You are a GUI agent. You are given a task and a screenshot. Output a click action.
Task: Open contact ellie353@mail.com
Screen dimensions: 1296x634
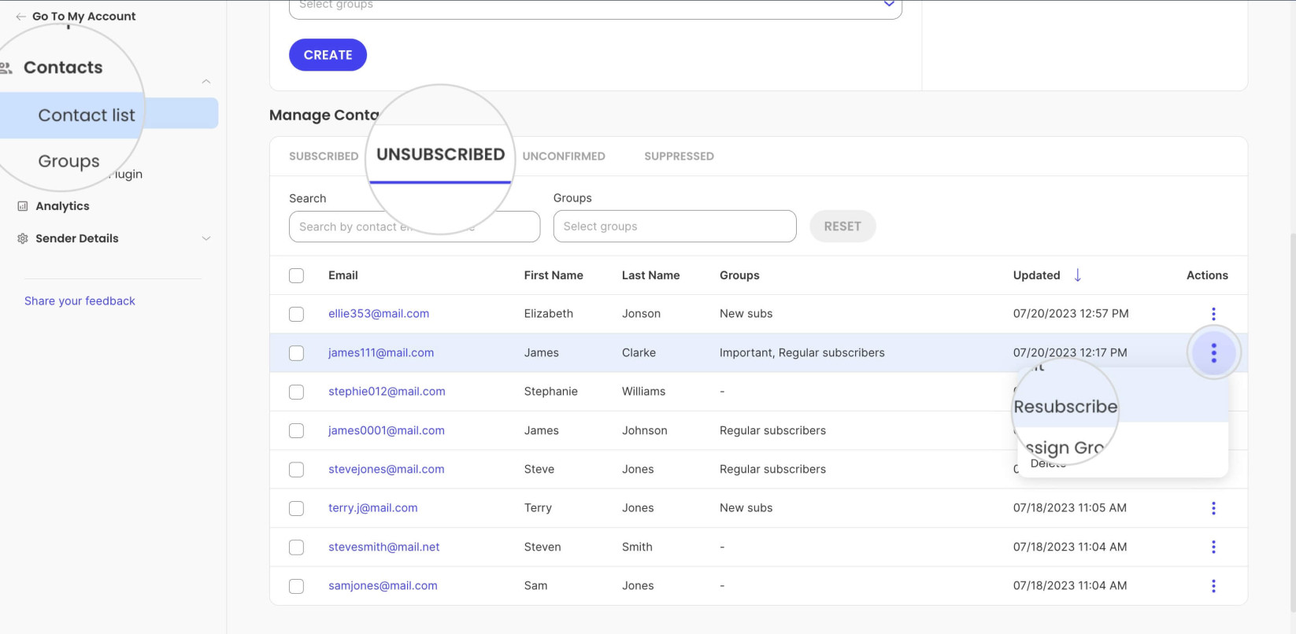point(379,314)
